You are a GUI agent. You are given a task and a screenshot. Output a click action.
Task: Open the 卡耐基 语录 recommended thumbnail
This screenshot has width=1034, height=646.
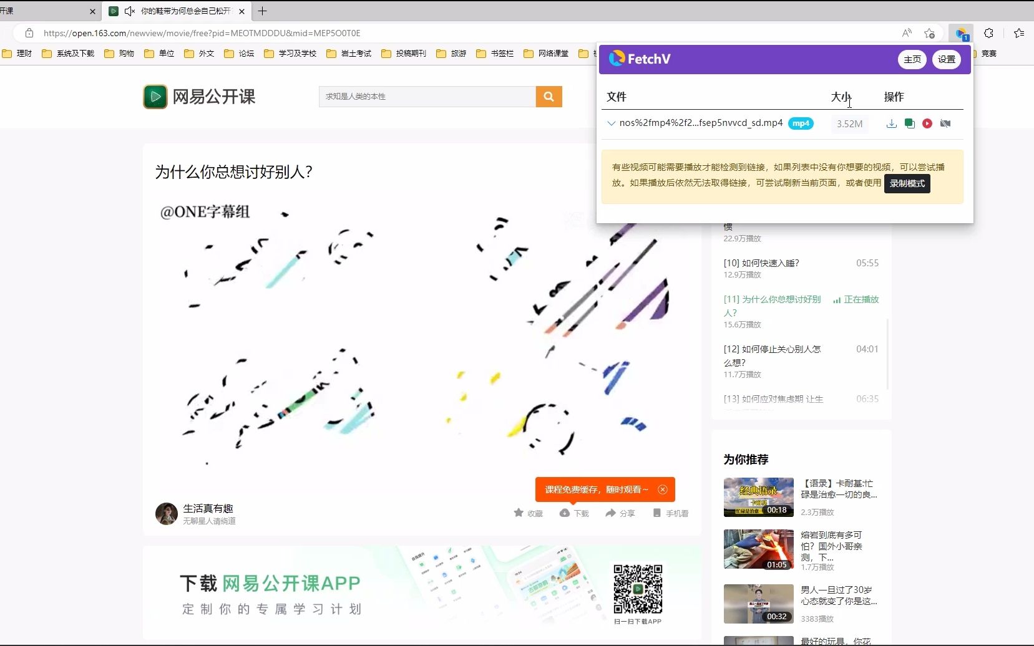click(759, 497)
